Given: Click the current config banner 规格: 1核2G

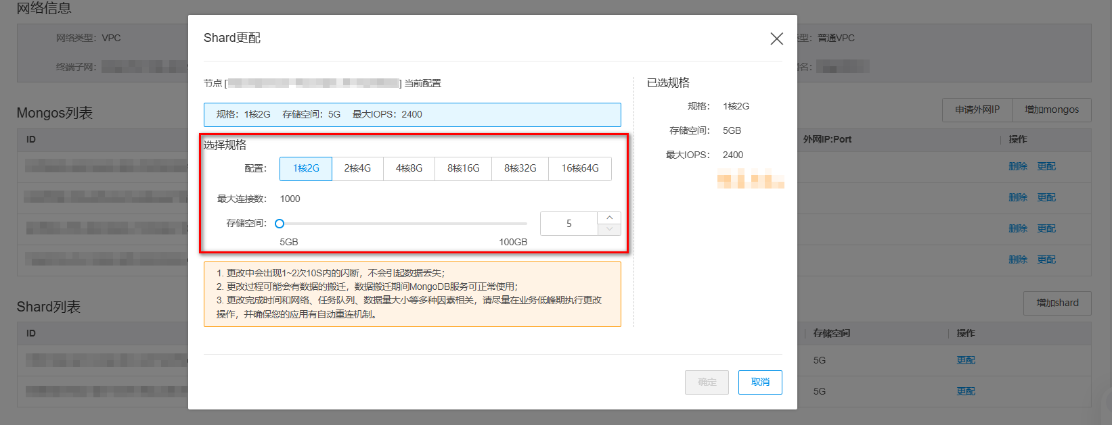Looking at the screenshot, I should pyautogui.click(x=412, y=115).
